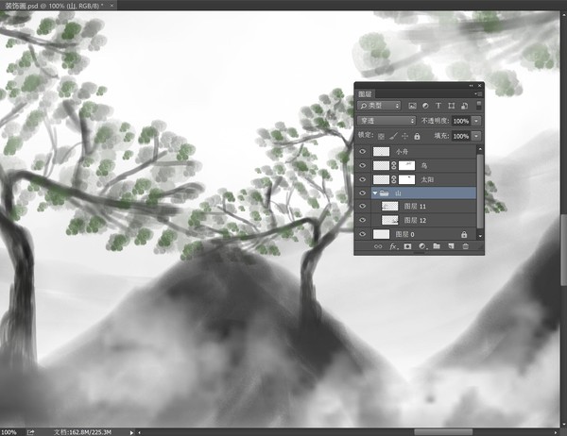Click the link layers icon
This screenshot has width=567, height=436.
(378, 246)
